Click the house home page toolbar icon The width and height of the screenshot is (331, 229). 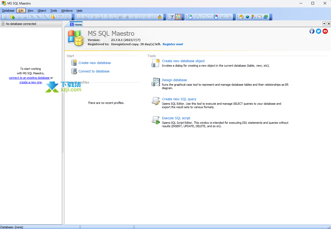click(241, 17)
